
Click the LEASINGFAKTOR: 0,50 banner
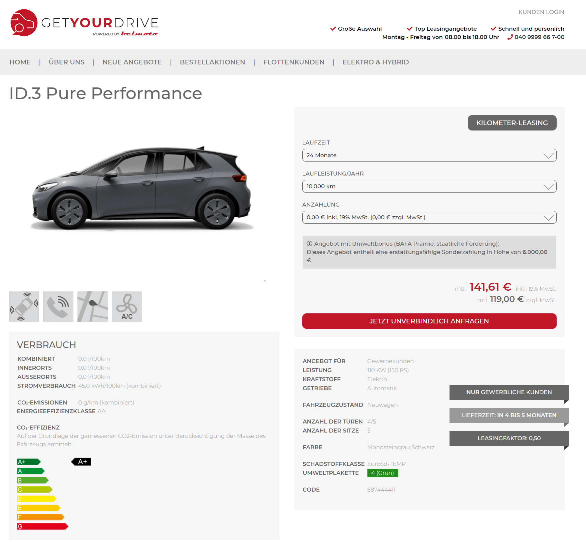point(509,438)
